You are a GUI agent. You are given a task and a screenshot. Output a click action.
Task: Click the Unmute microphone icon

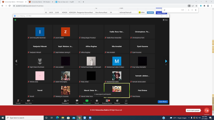[x=18, y=101]
